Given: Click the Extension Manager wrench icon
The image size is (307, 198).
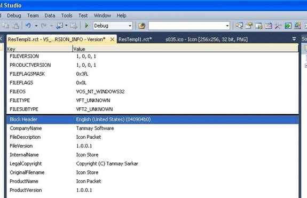Looking at the screenshot, I should (x=278, y=26).
